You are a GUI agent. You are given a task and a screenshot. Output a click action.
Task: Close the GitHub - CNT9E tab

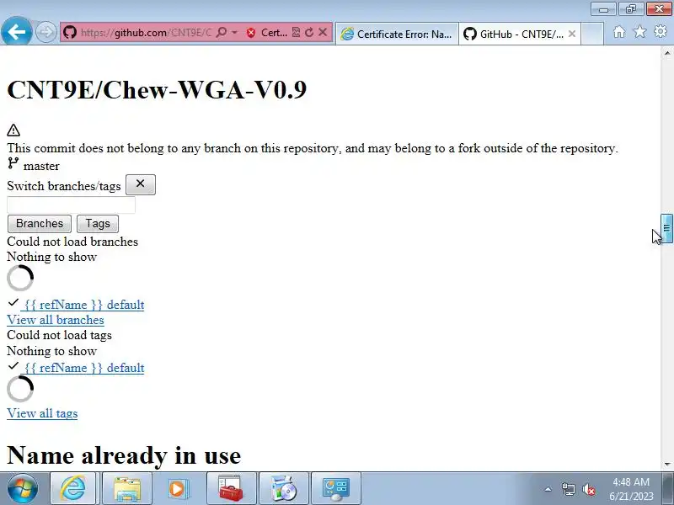(x=572, y=34)
